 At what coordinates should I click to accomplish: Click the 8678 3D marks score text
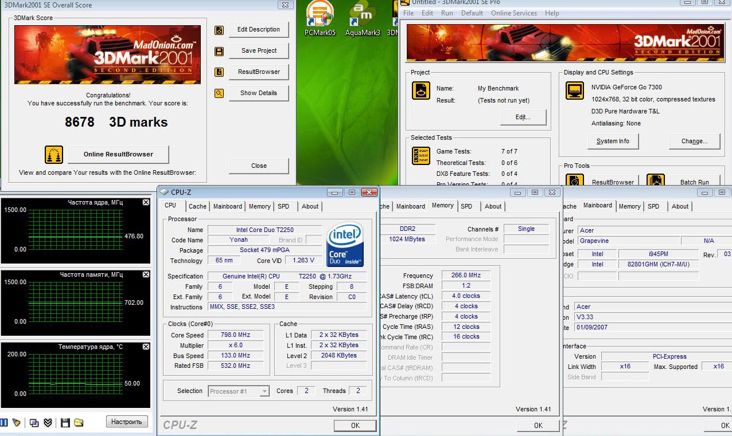(x=116, y=122)
